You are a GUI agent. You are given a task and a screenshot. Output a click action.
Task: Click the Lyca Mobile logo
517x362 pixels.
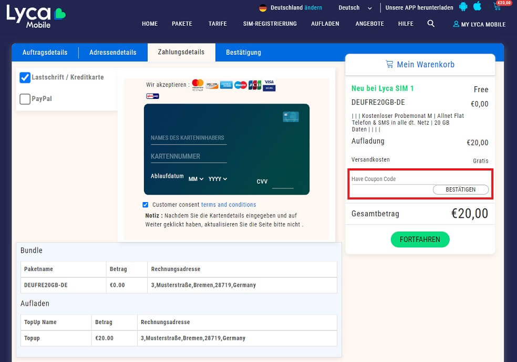[x=36, y=16]
